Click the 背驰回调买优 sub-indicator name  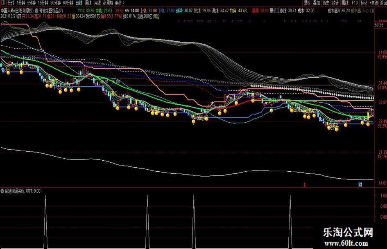[15, 191]
